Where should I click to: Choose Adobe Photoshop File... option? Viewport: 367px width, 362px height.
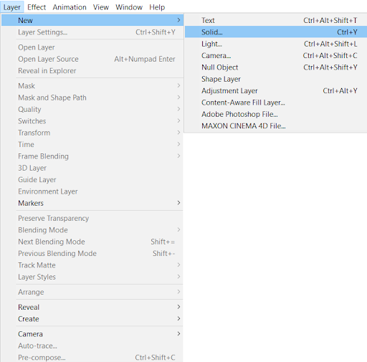[276, 114]
